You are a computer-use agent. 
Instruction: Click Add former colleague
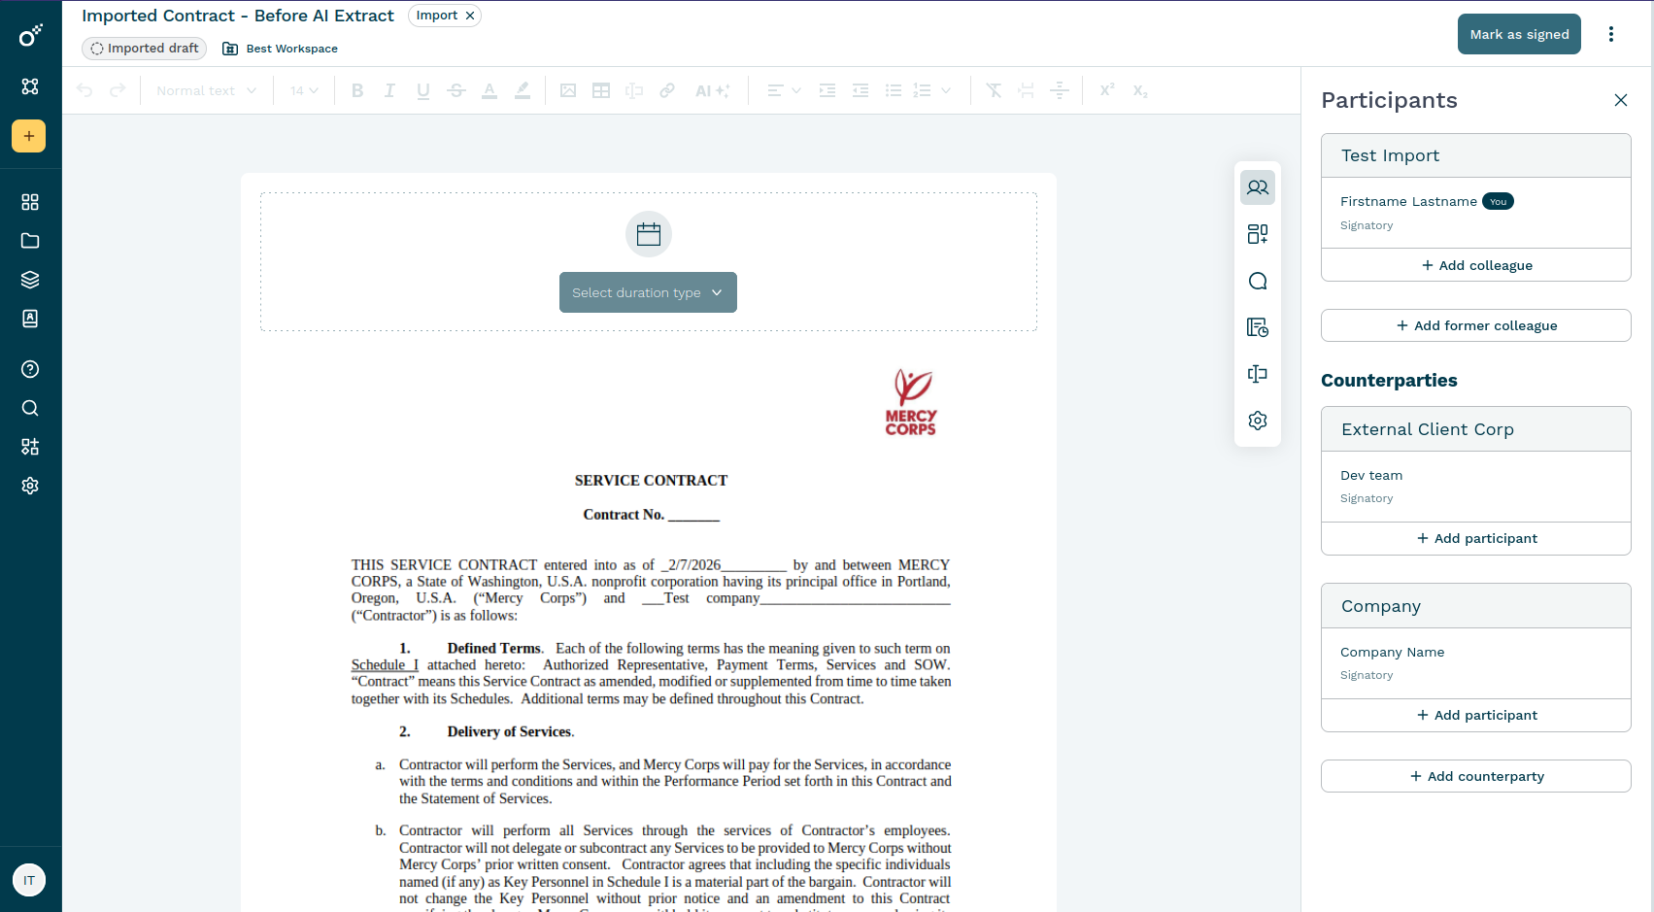coord(1476,325)
